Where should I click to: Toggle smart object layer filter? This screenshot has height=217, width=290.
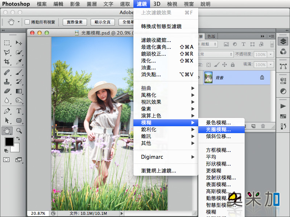[x=261, y=44]
